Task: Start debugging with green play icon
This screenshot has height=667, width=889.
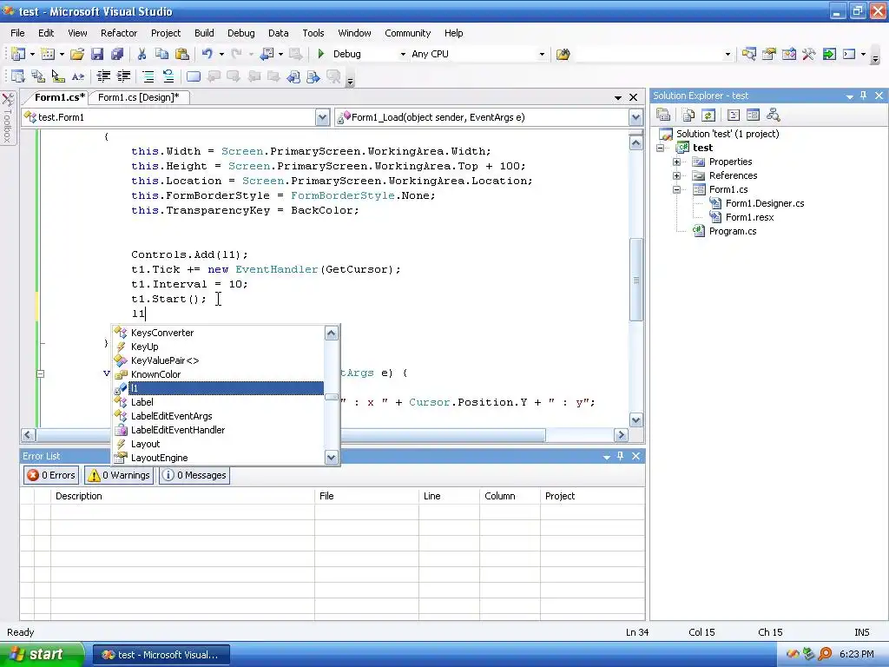Action: (x=321, y=54)
